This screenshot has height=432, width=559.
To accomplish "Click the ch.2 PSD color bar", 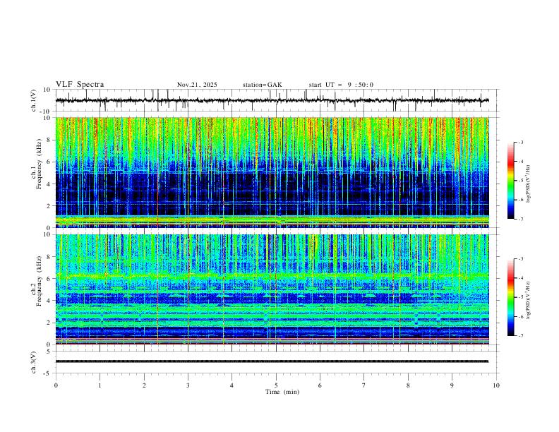I will pyautogui.click(x=510, y=297).
